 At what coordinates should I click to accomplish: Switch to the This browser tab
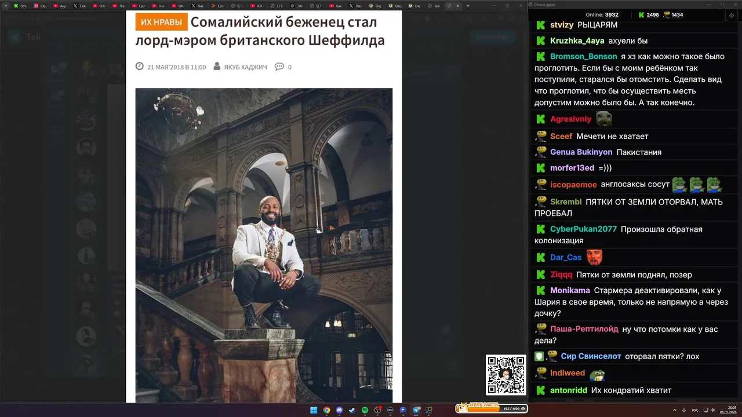tap(119, 6)
